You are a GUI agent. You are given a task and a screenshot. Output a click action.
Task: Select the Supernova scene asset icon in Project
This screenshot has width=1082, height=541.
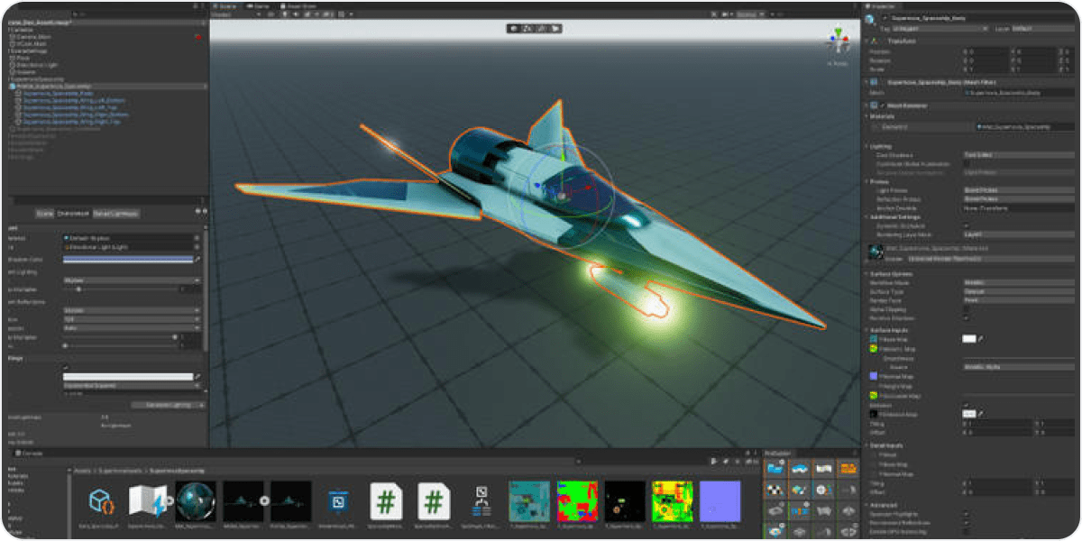point(146,501)
